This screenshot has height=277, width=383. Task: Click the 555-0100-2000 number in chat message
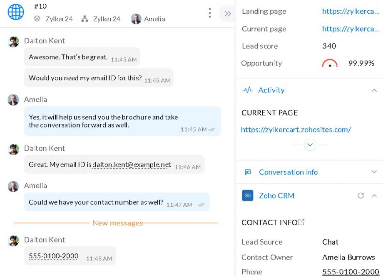click(53, 256)
